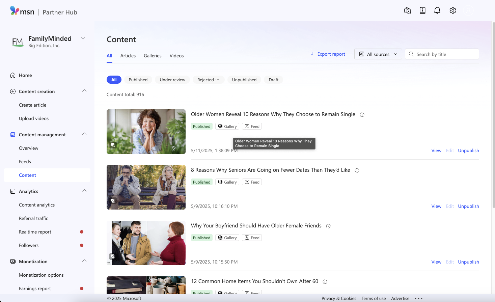Open the notifications bell
495x302 pixels.
click(x=437, y=10)
